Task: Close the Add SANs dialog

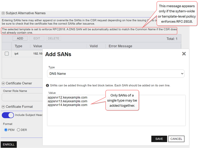Action: click(x=184, y=54)
